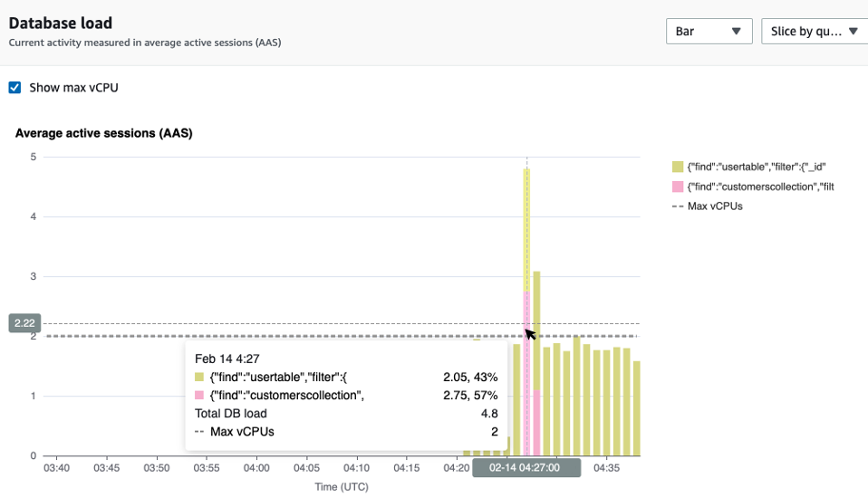Uncheck the Show max vCPU checkbox
Image resolution: width=868 pixels, height=498 pixels.
click(x=14, y=88)
